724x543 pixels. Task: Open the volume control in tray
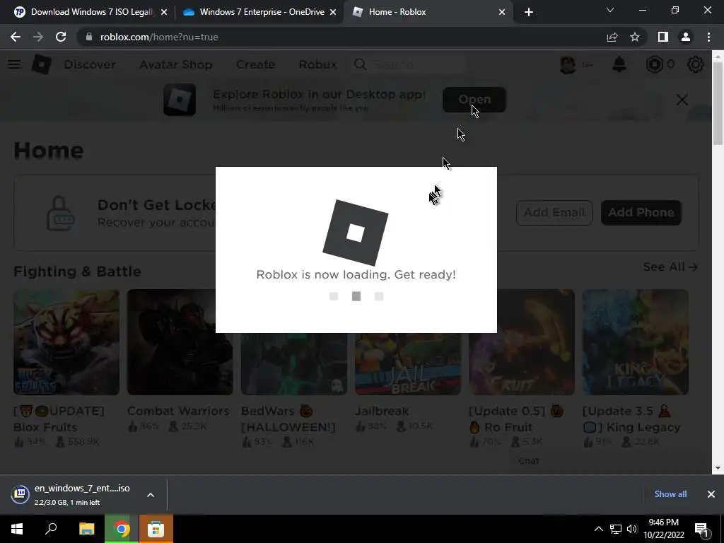coord(633,529)
